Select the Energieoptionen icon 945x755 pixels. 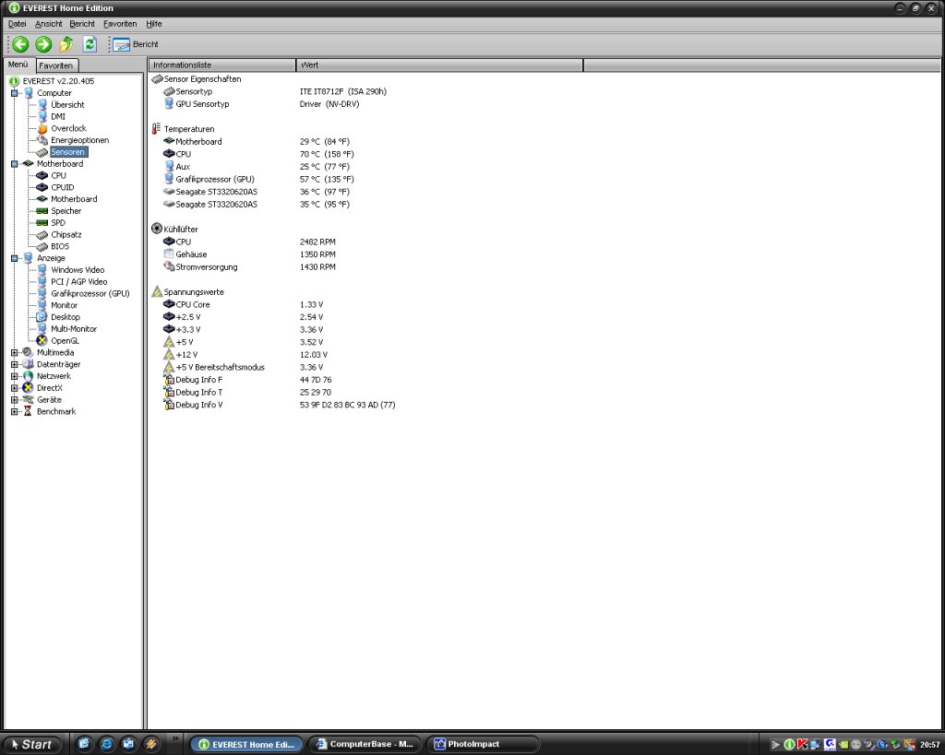pos(42,140)
